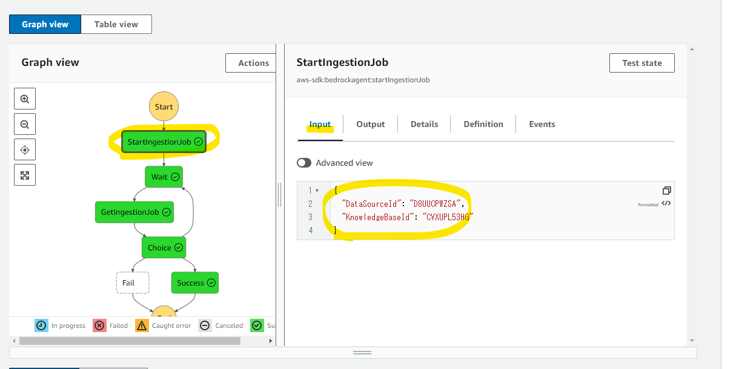Viewport: 742px width, 369px height.
Task: Click the aws-sdk:bedrockagent:startIngestionJob text
Action: coord(363,80)
